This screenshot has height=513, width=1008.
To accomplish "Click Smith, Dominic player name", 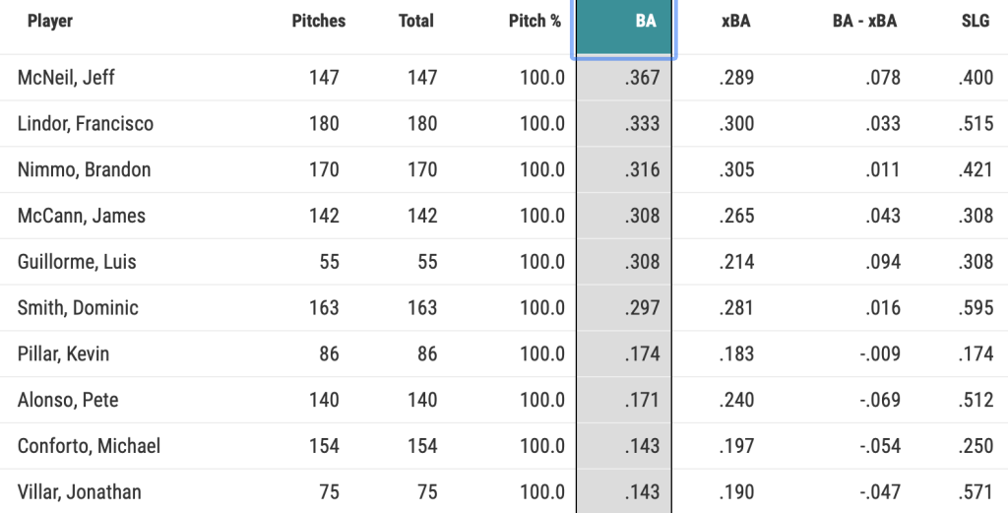I will click(78, 308).
